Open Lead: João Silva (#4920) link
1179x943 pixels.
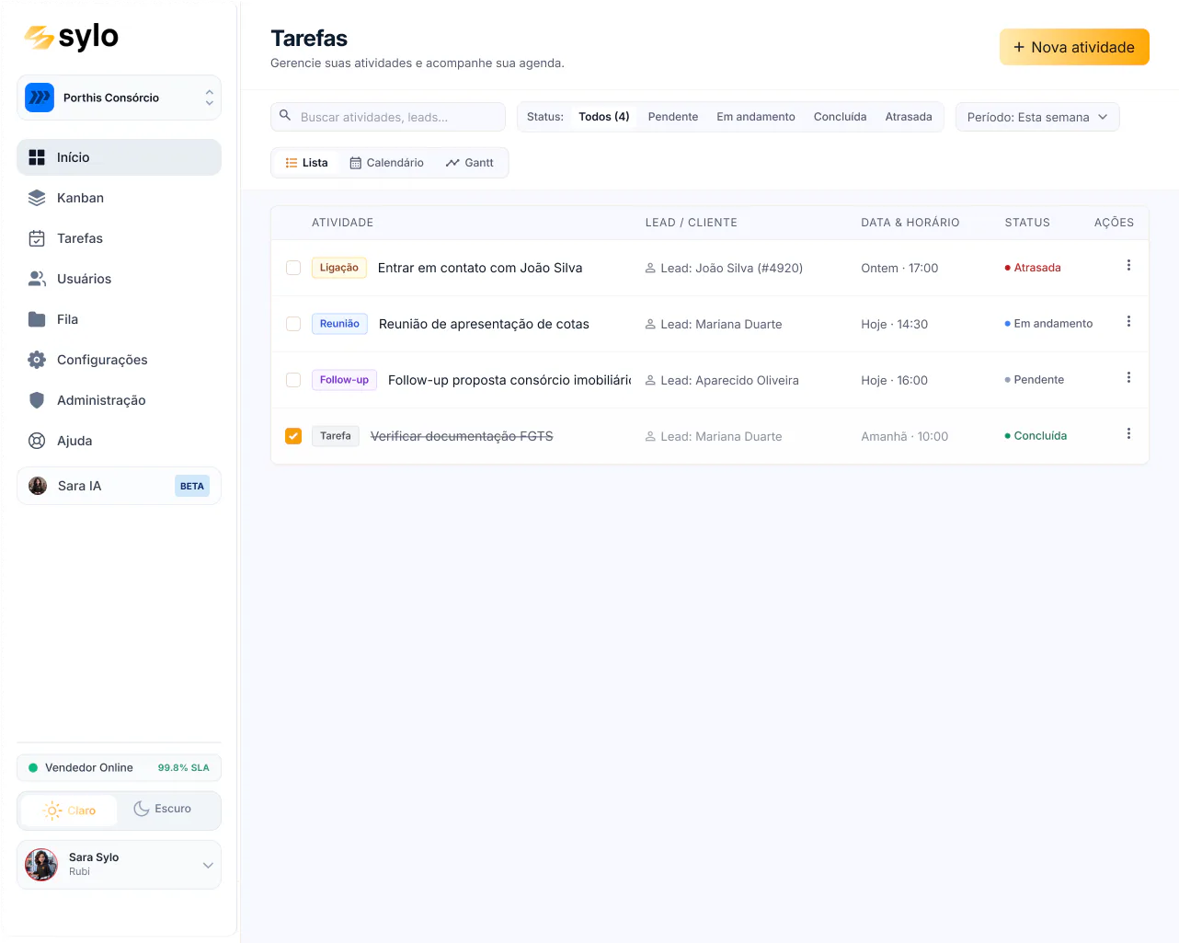point(724,268)
